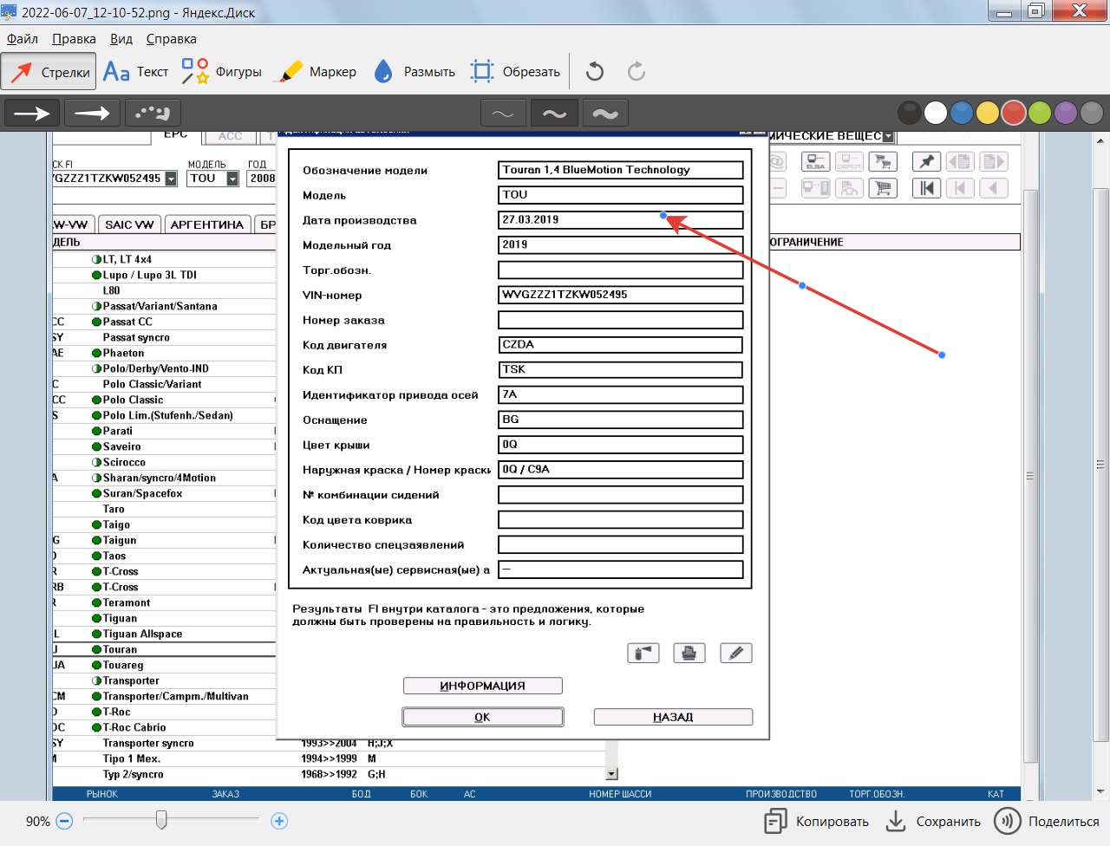Viewport: 1110px width, 846px height.
Task: Select the Текст text tool
Action: pyautogui.click(x=136, y=72)
